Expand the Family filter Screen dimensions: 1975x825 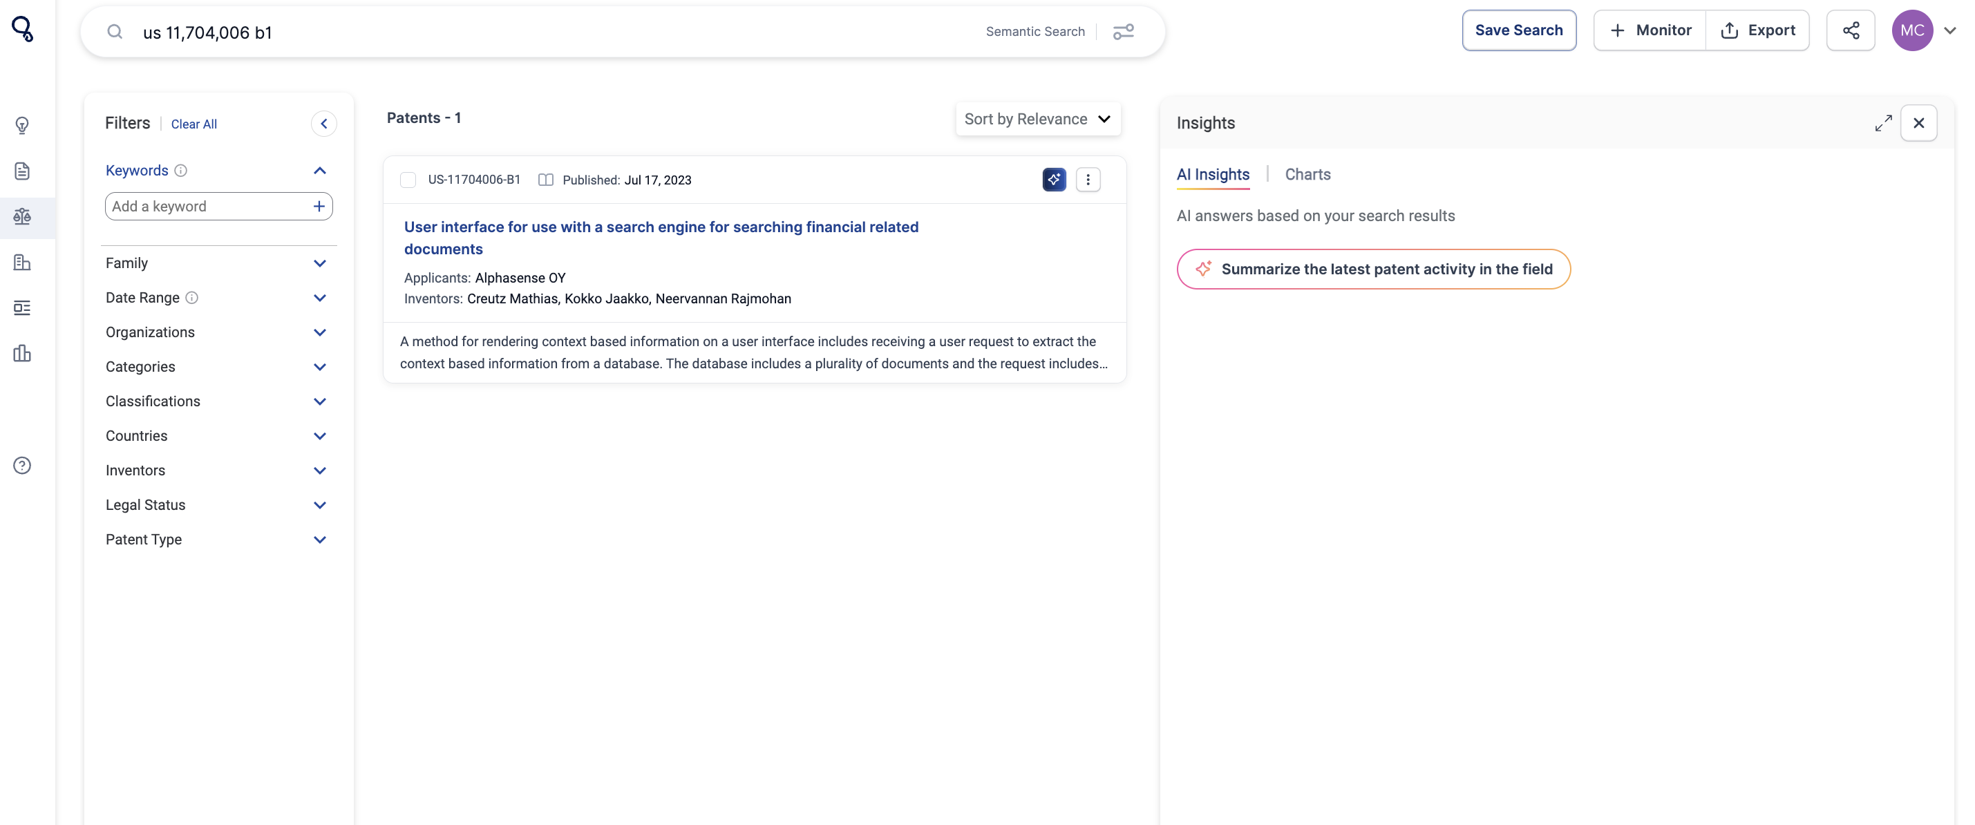[x=320, y=263]
